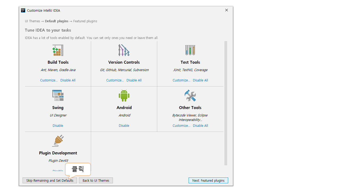Click the green Android robot icon

[124, 95]
